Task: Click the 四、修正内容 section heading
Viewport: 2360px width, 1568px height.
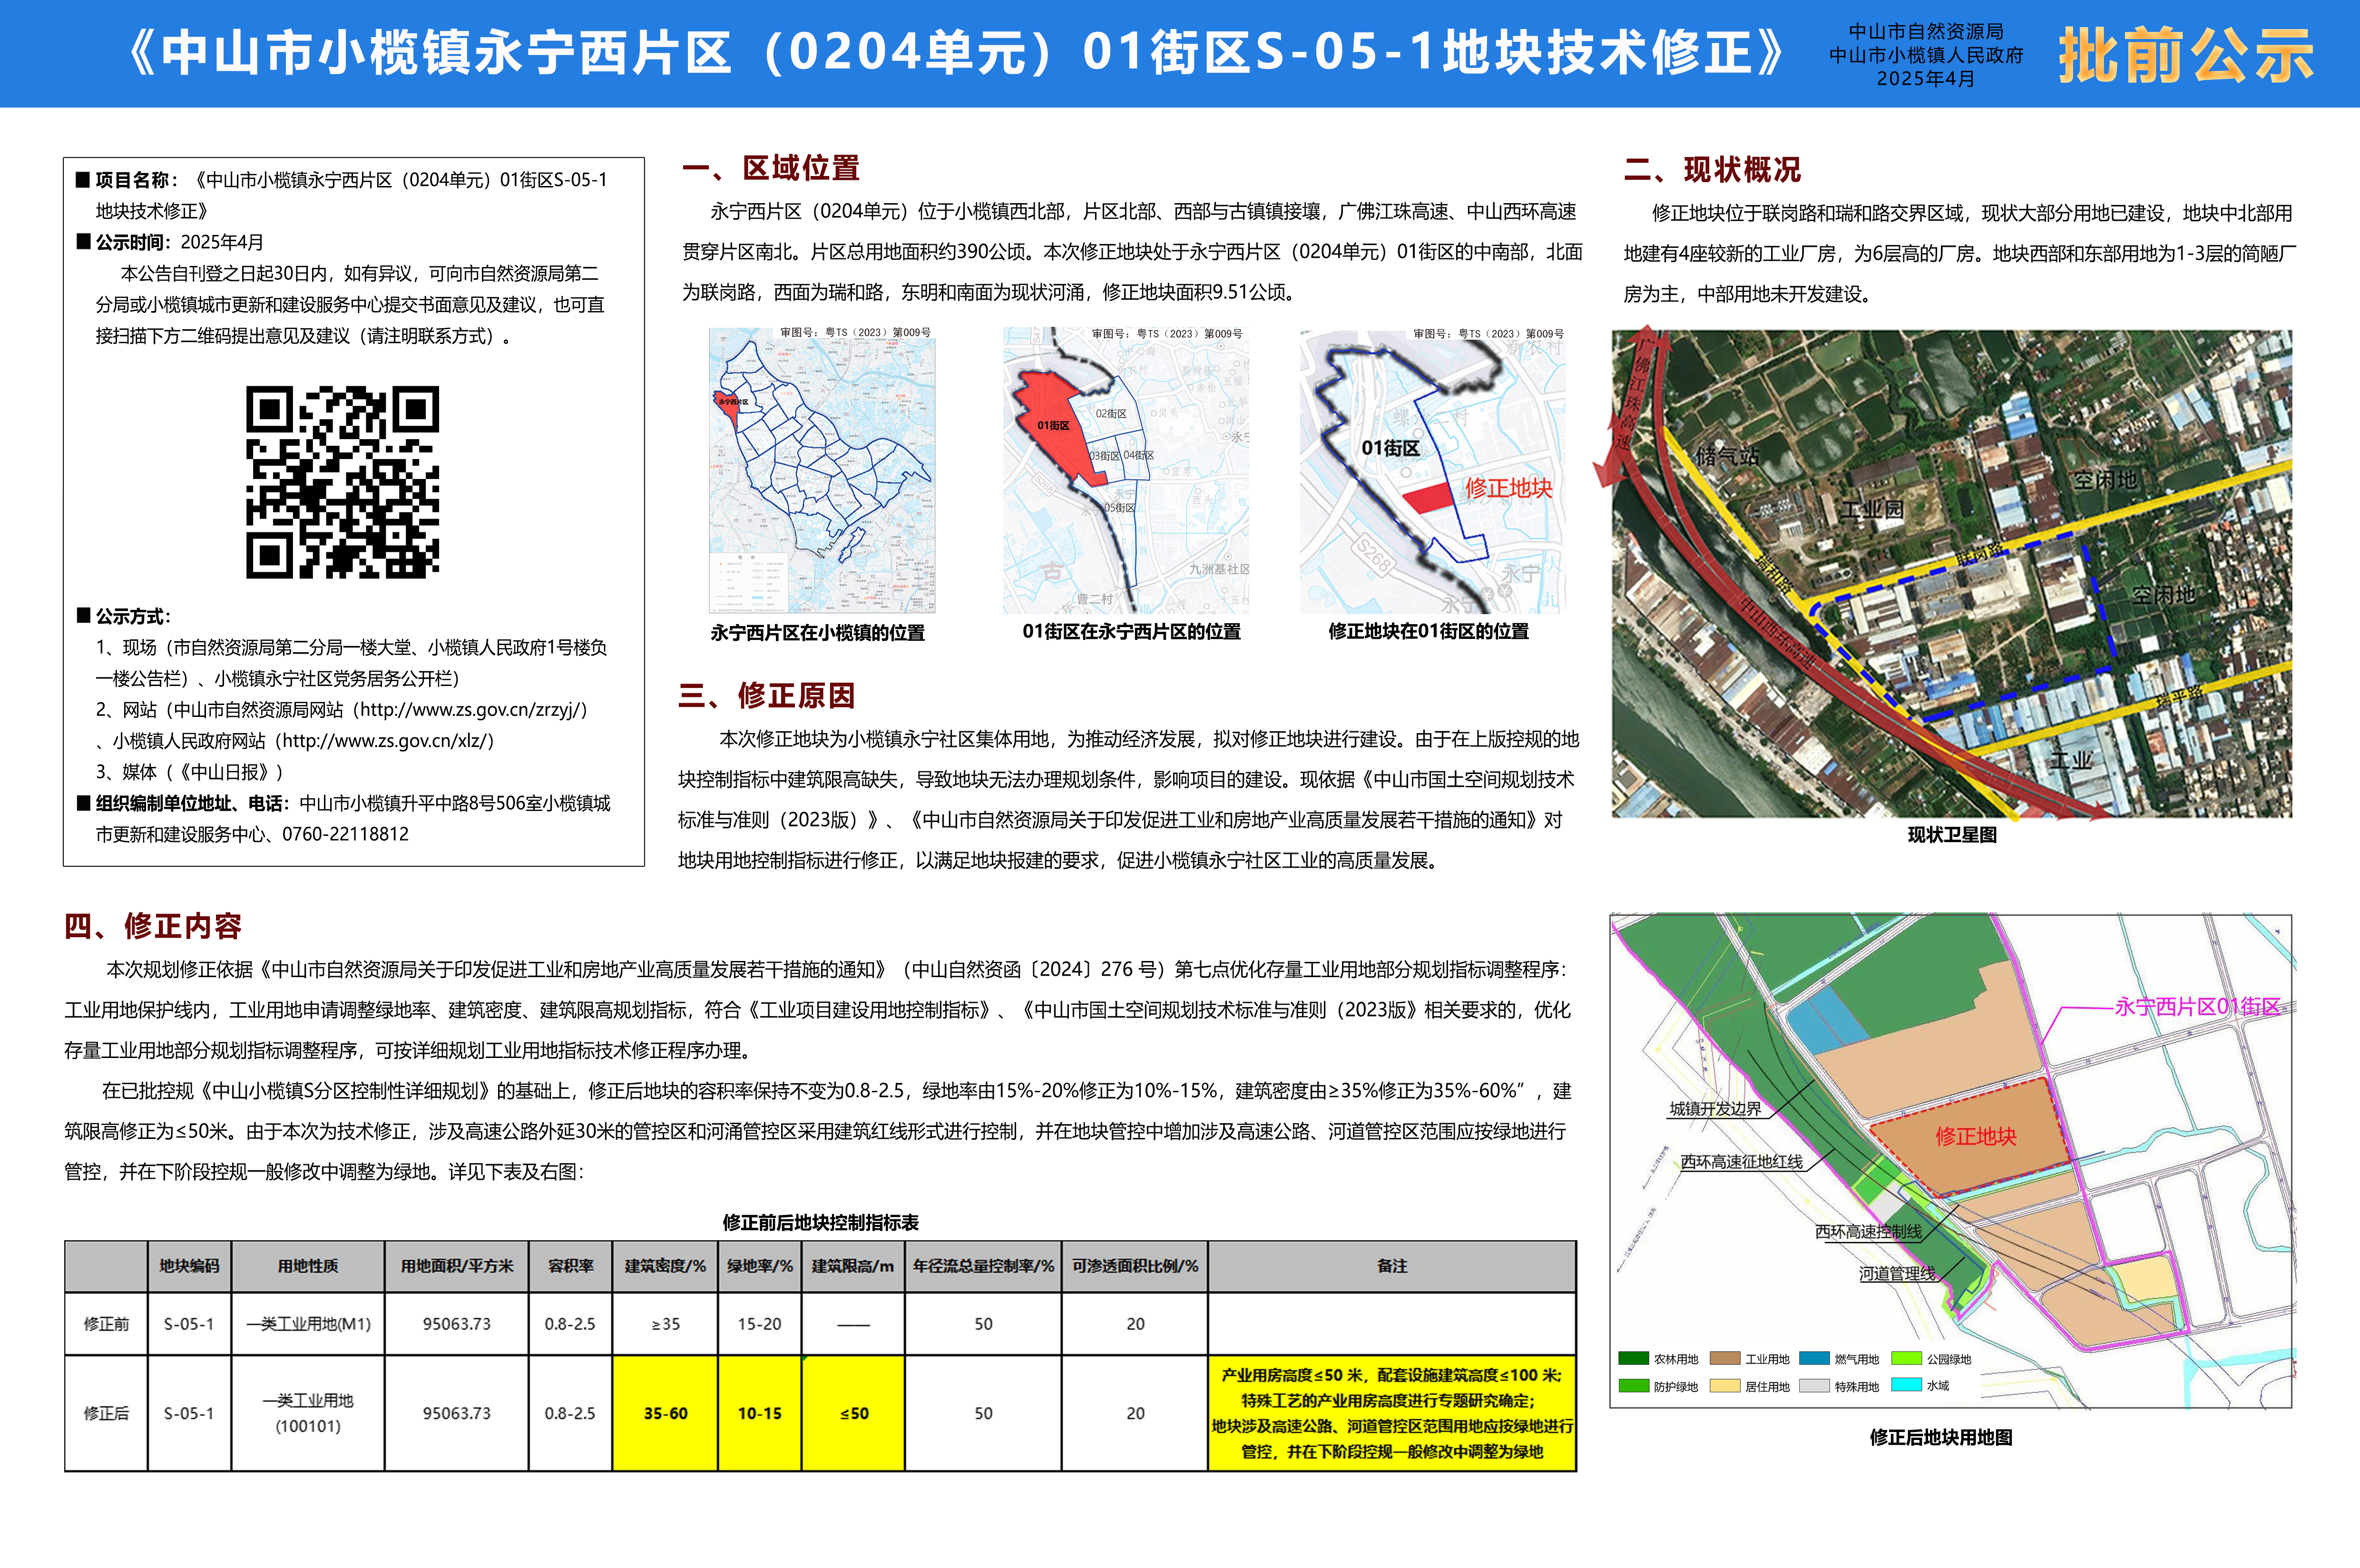Action: coord(153,926)
